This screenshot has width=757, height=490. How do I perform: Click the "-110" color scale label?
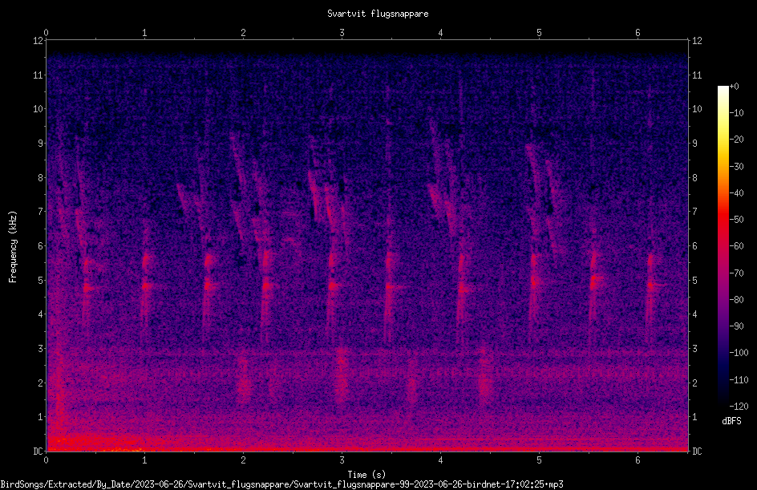click(739, 380)
